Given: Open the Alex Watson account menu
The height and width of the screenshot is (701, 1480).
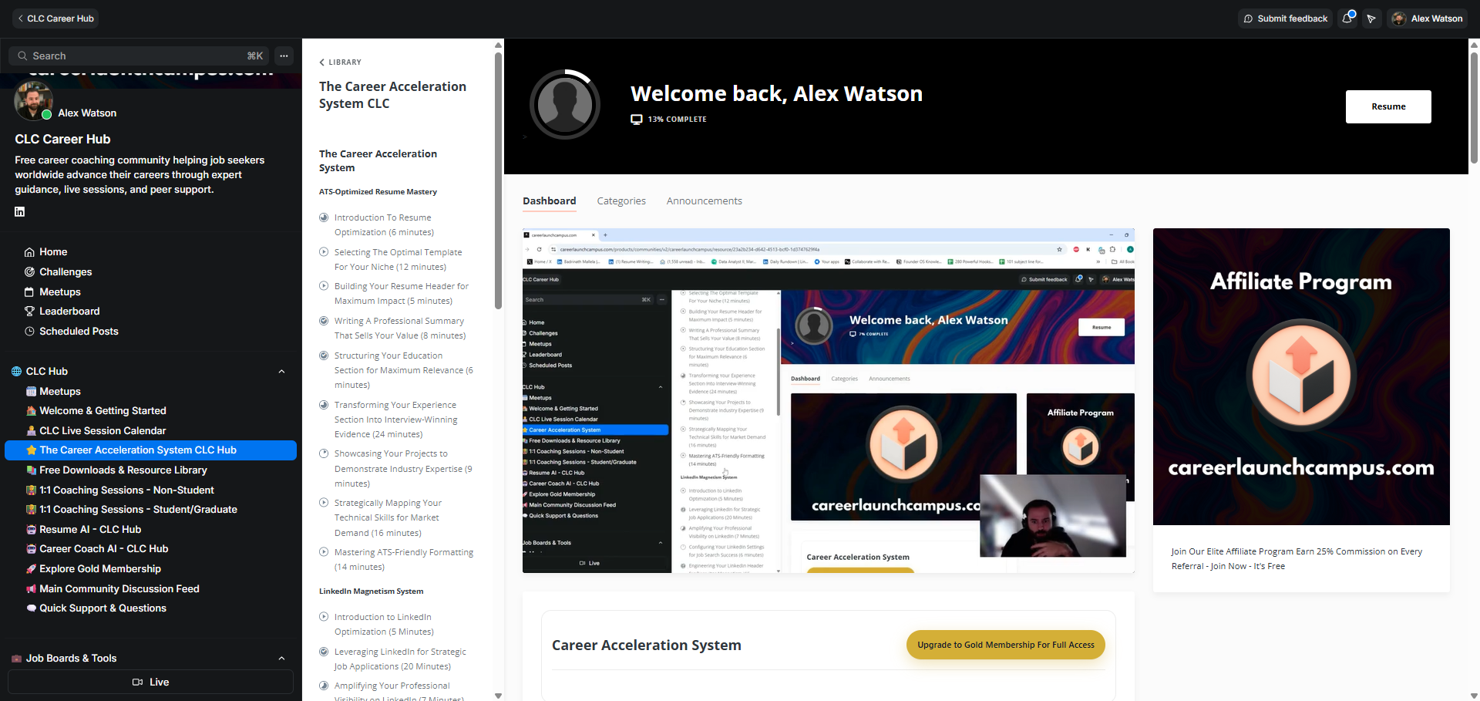Looking at the screenshot, I should point(1428,19).
